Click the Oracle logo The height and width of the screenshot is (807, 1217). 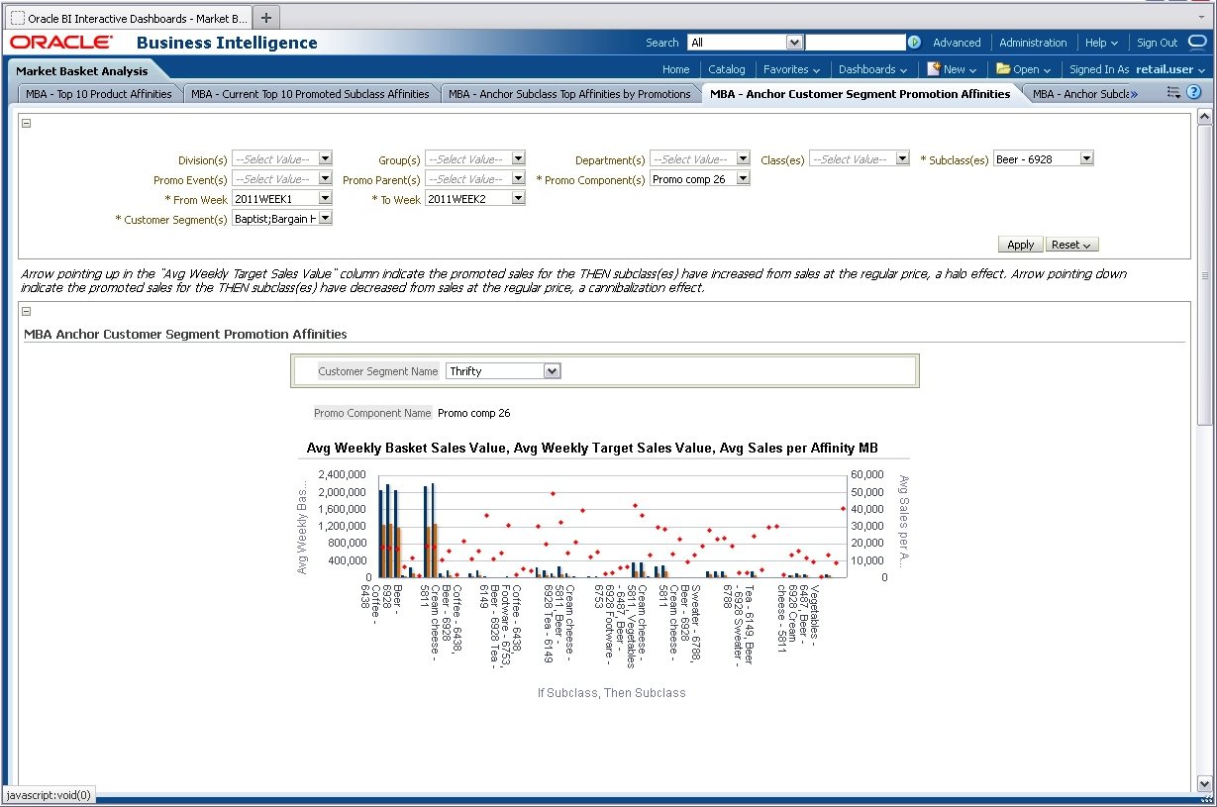61,42
